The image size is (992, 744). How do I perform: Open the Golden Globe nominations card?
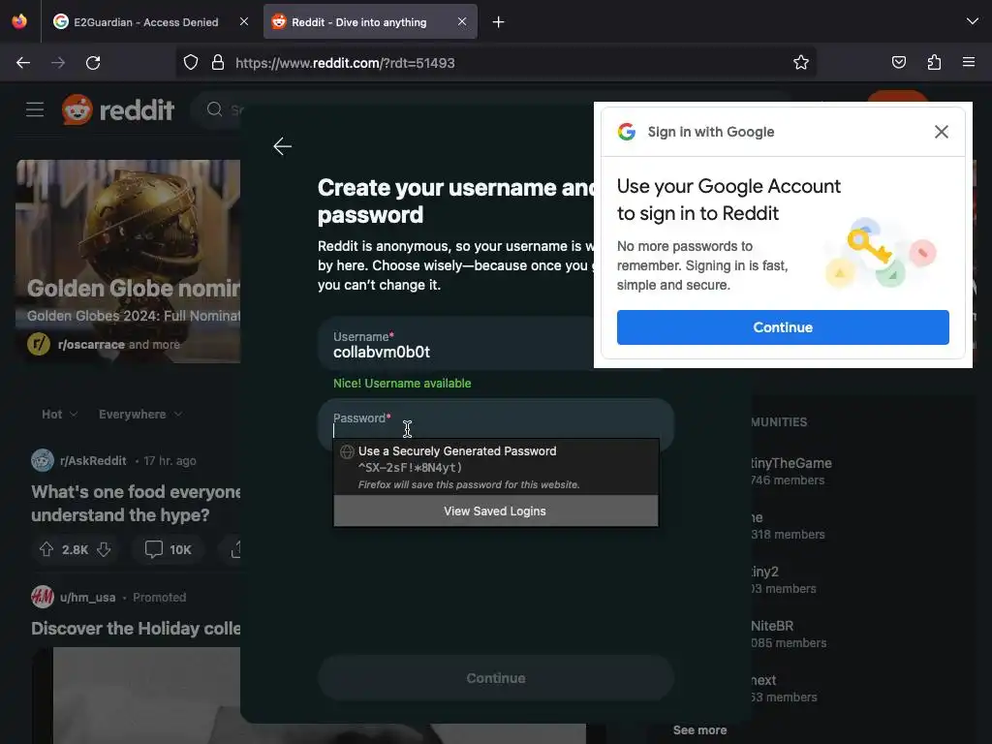(x=129, y=262)
